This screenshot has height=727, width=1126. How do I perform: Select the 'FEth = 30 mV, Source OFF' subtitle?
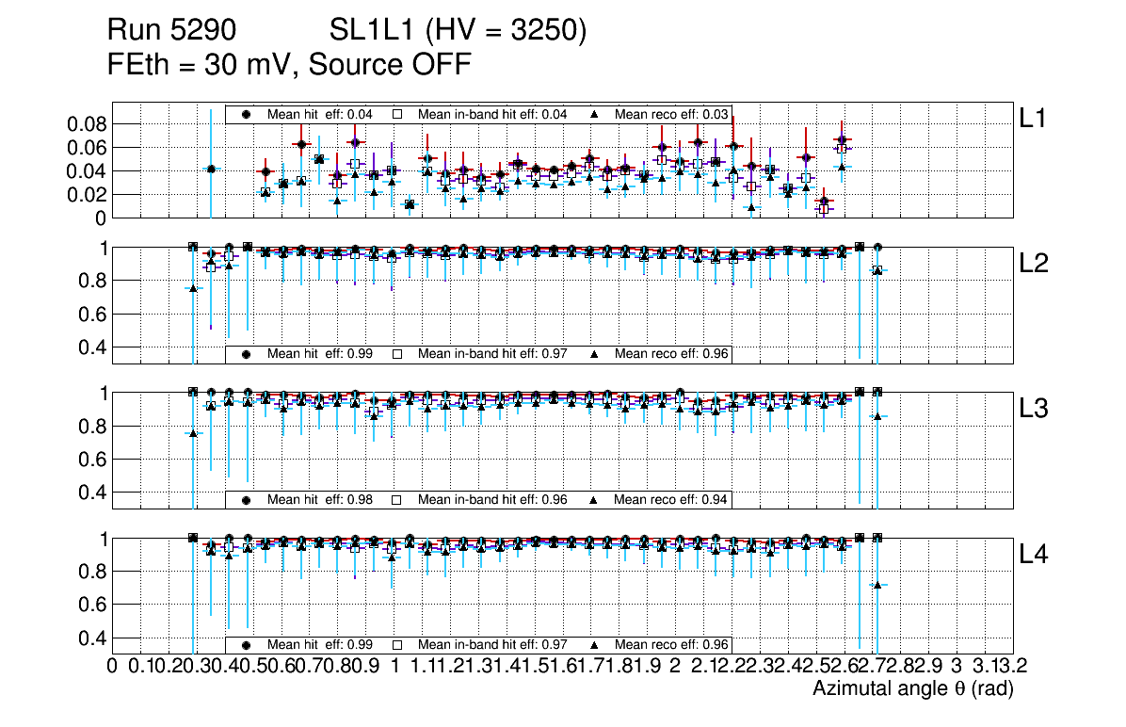coord(289,65)
